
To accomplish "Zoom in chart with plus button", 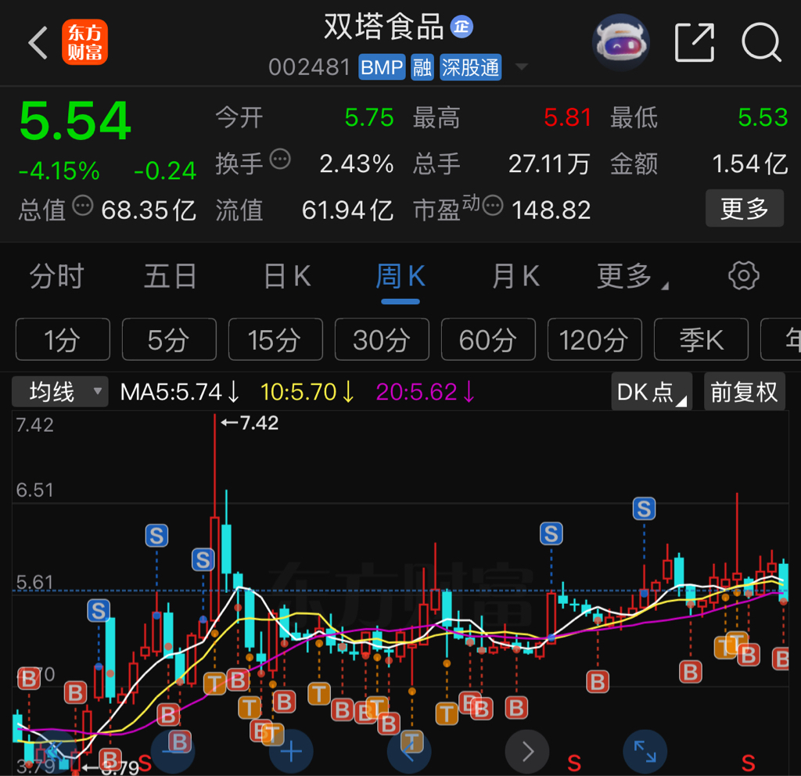I will [291, 752].
